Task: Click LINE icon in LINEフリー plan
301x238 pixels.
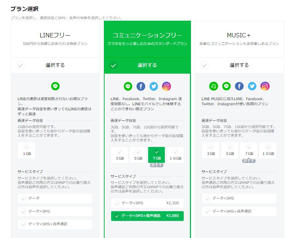Action: coord(55,86)
